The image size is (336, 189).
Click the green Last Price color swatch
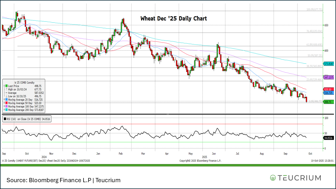pyautogui.click(x=6, y=86)
